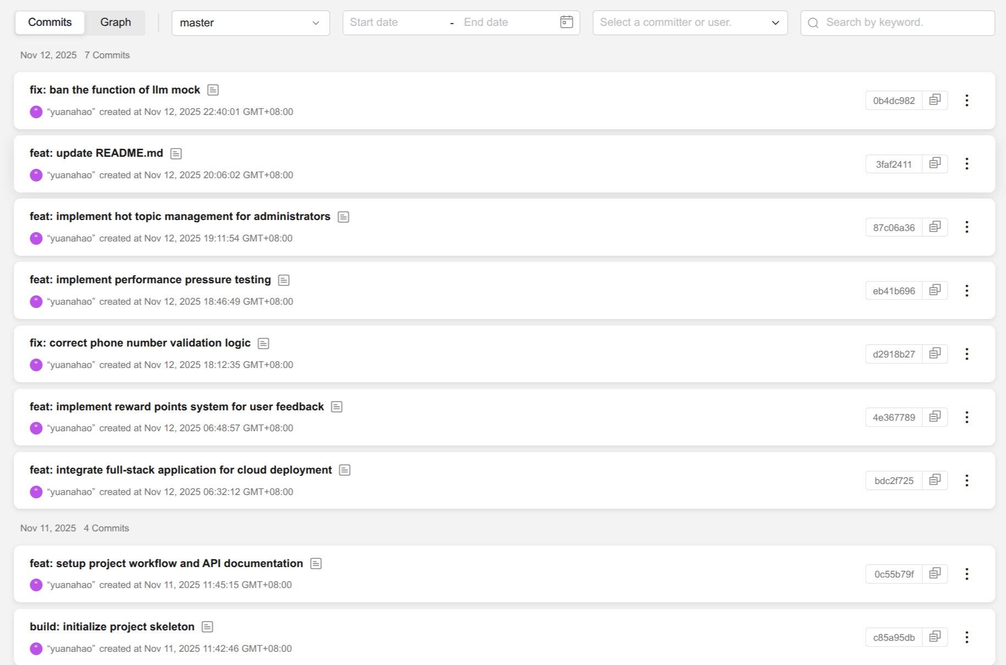Open commit 'fix: correct phone number validation logic'
Image resolution: width=1006 pixels, height=665 pixels.
click(140, 343)
